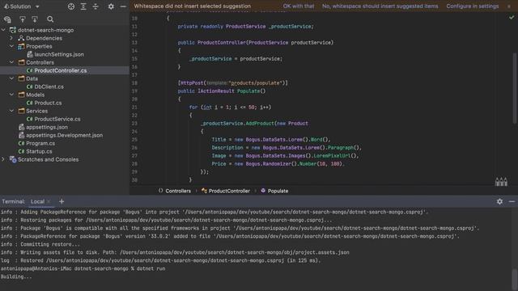518x291 pixels.
Task: Click the HttpPost attribute in code
Action: 192,82
